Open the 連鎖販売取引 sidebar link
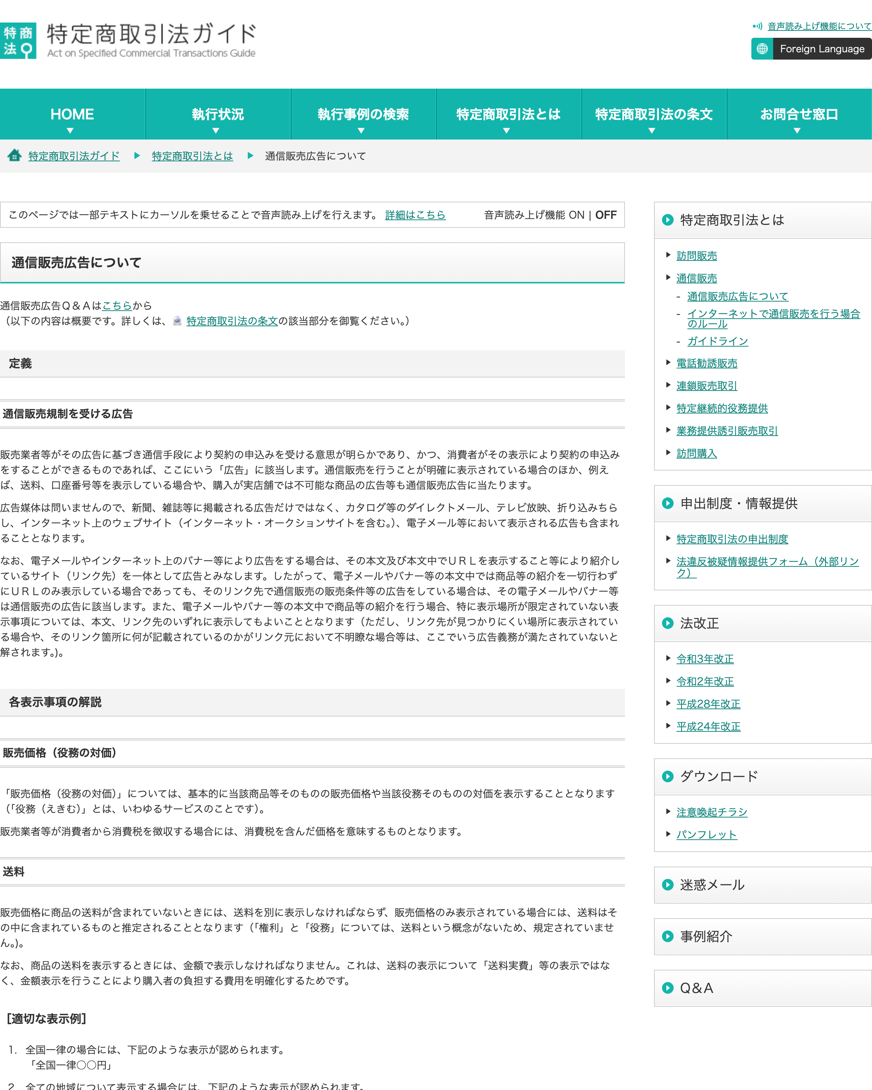This screenshot has height=1090, width=872. coord(707,386)
